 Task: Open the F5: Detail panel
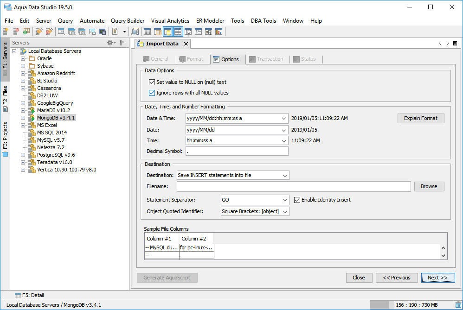[30, 295]
